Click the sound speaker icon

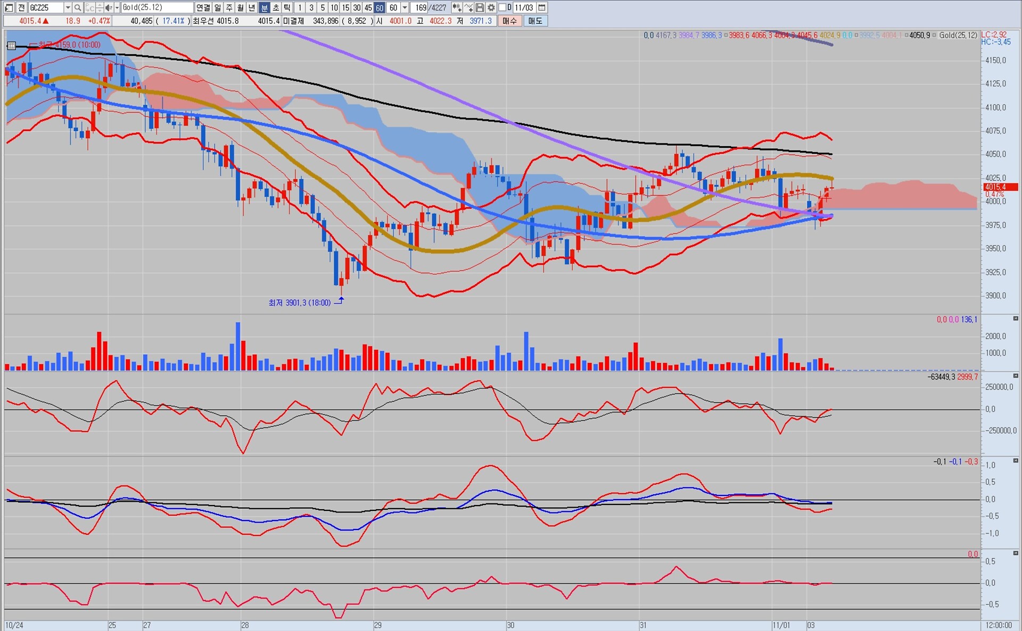[108, 7]
